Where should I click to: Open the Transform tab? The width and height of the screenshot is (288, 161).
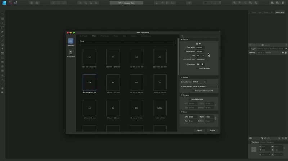click(x=255, y=142)
